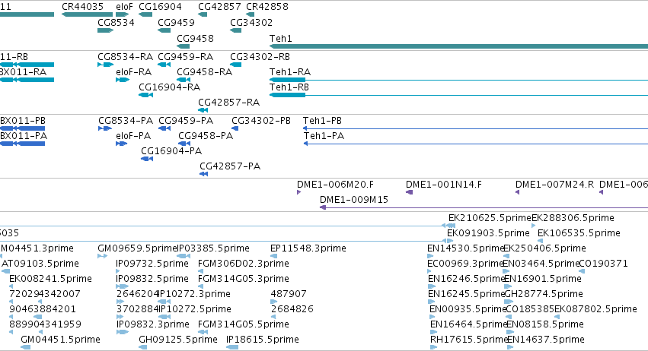The width and height of the screenshot is (648, 351).
Task: Click the Teh1-PB protein label
Action: point(322,121)
